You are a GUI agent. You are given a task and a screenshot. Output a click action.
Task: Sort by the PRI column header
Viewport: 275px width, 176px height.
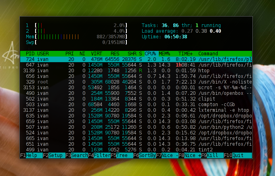69,54
